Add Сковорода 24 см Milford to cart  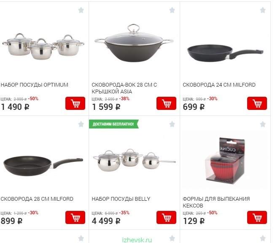[x=257, y=103]
